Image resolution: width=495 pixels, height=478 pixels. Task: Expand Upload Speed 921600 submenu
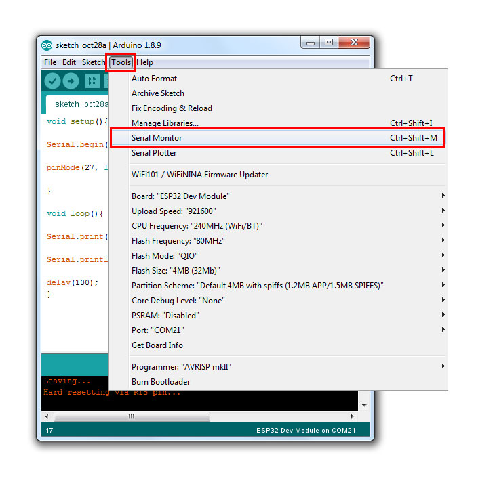click(x=279, y=211)
